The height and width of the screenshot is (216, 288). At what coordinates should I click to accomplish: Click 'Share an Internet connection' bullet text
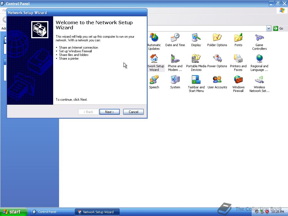pos(78,47)
